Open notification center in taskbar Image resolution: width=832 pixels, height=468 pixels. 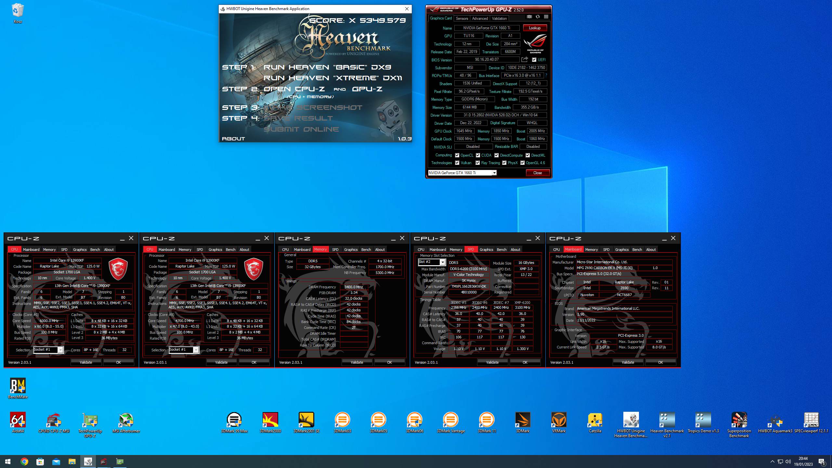[x=822, y=461]
